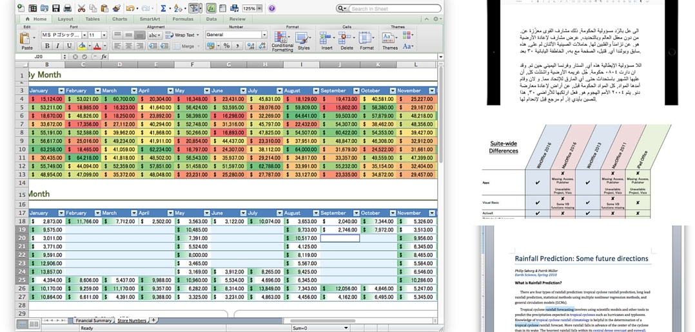The width and height of the screenshot is (695, 332).
Task: Toggle Underline formatting
Action: coord(68,46)
